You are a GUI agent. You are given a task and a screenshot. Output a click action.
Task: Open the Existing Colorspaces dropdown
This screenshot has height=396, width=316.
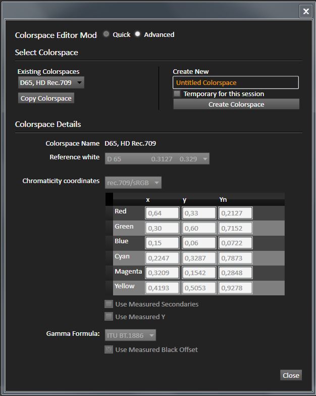click(x=51, y=82)
